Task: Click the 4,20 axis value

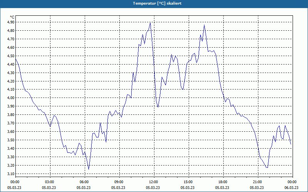Action: [x=11, y=81]
